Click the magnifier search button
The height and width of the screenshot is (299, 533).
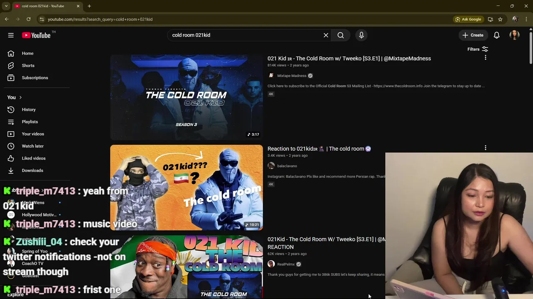point(341,35)
